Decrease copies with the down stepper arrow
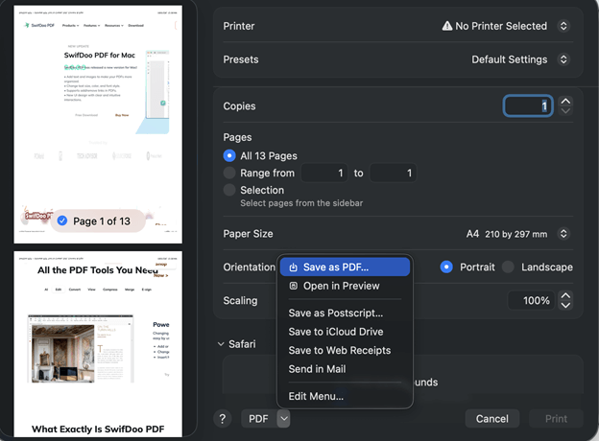Screen dimensions: 599x441 (565, 111)
